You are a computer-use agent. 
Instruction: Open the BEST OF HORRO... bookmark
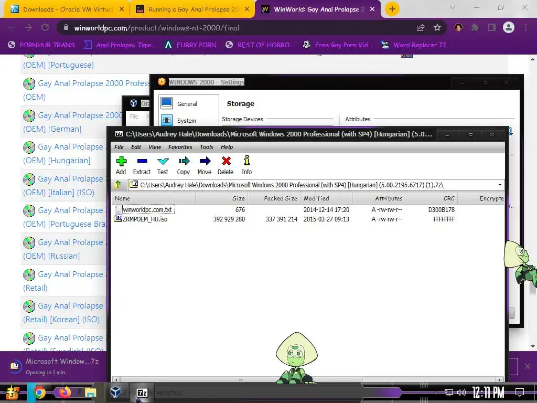(260, 45)
